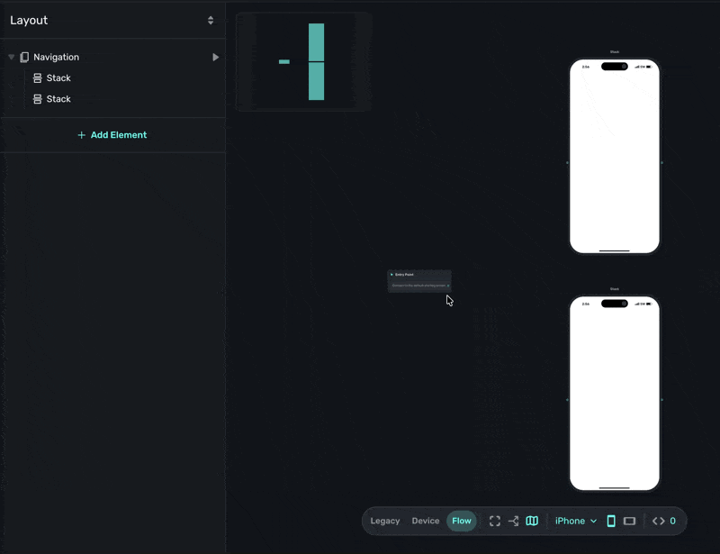Click the Entry Point node
The image size is (720, 554).
click(x=419, y=280)
